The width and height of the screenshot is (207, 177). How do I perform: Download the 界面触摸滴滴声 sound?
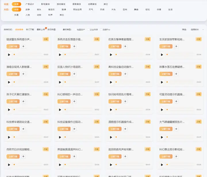64,157
